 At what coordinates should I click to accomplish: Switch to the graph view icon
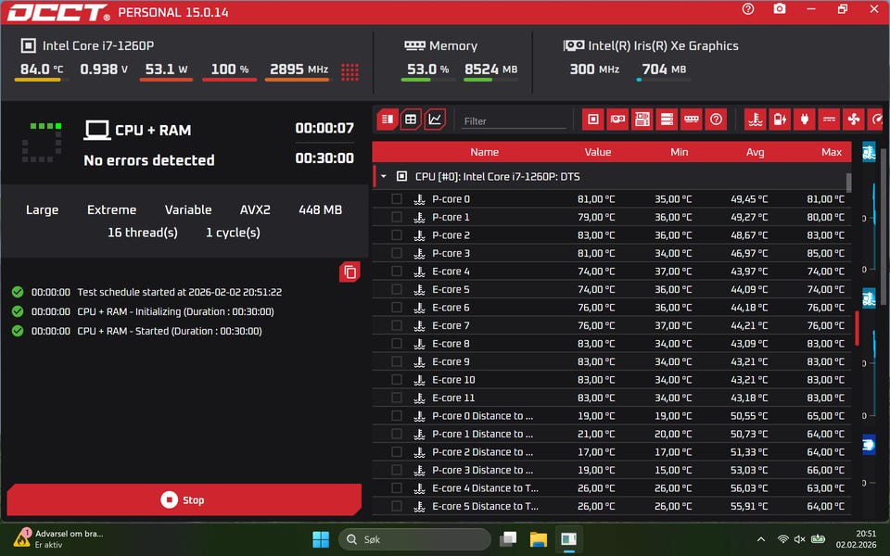click(x=435, y=120)
